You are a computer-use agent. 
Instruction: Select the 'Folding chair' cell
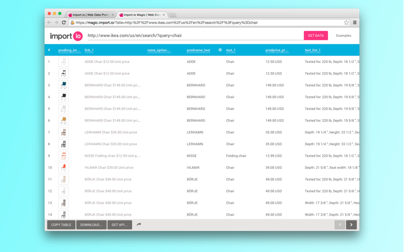point(236,156)
